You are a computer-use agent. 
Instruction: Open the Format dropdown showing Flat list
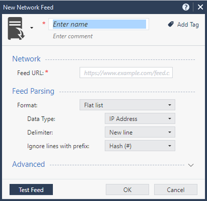(x=127, y=105)
